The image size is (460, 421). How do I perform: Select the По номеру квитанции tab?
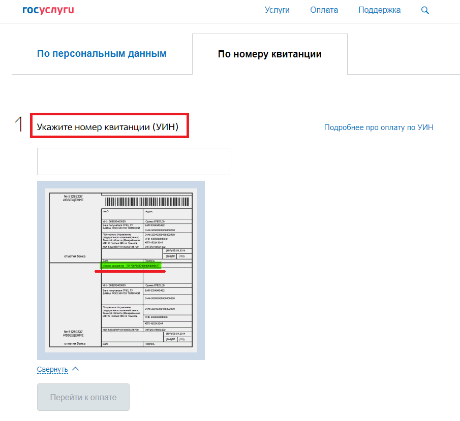tap(269, 54)
